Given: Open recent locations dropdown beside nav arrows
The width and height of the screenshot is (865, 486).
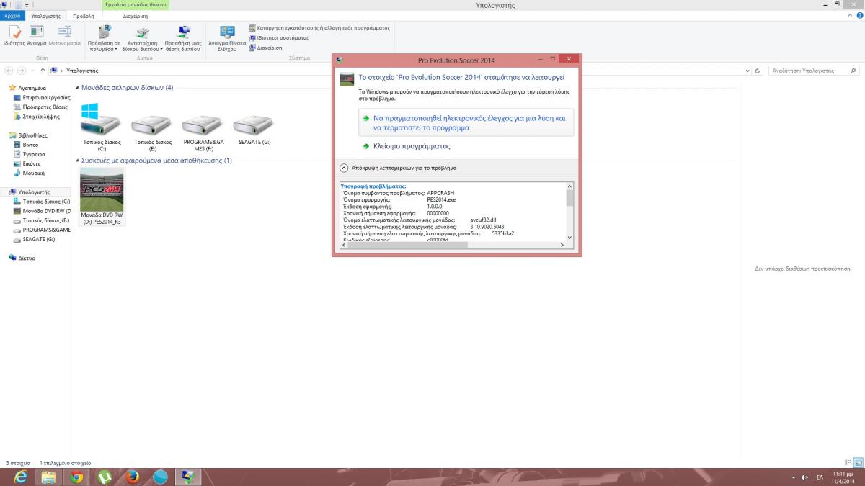Looking at the screenshot, I should (33, 71).
